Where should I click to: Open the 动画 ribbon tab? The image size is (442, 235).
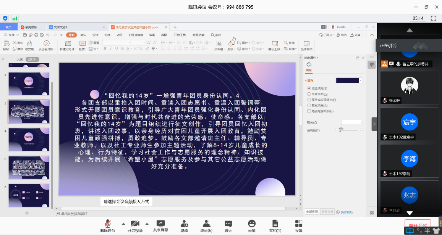[119, 35]
